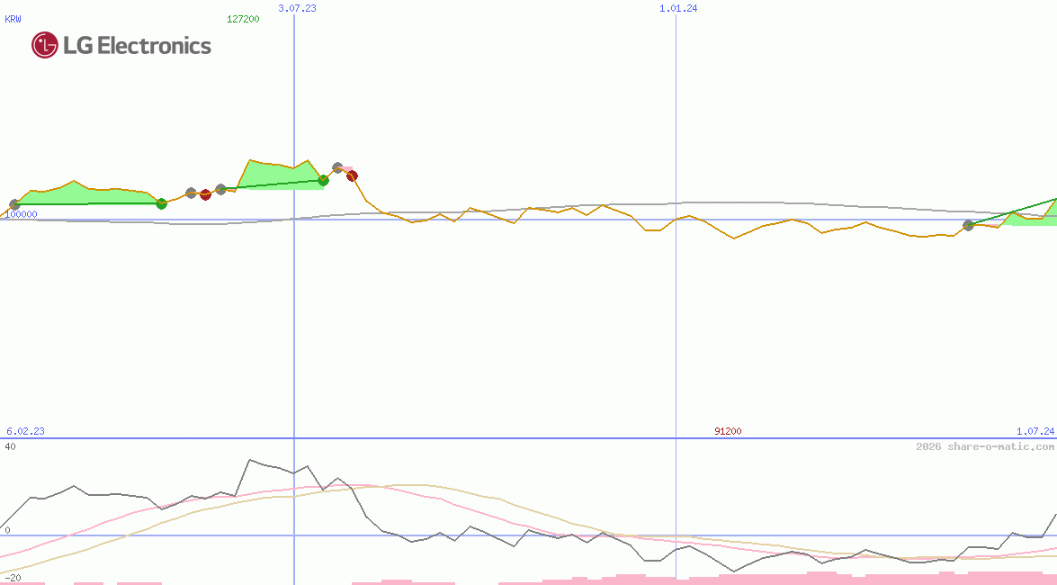This screenshot has height=585, width=1057.
Task: Click the gray marker near the right chart edge
Action: point(968,226)
